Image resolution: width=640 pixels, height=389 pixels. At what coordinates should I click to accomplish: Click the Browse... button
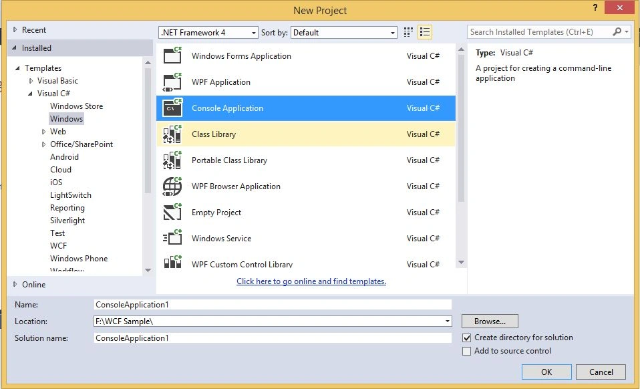pyautogui.click(x=490, y=321)
